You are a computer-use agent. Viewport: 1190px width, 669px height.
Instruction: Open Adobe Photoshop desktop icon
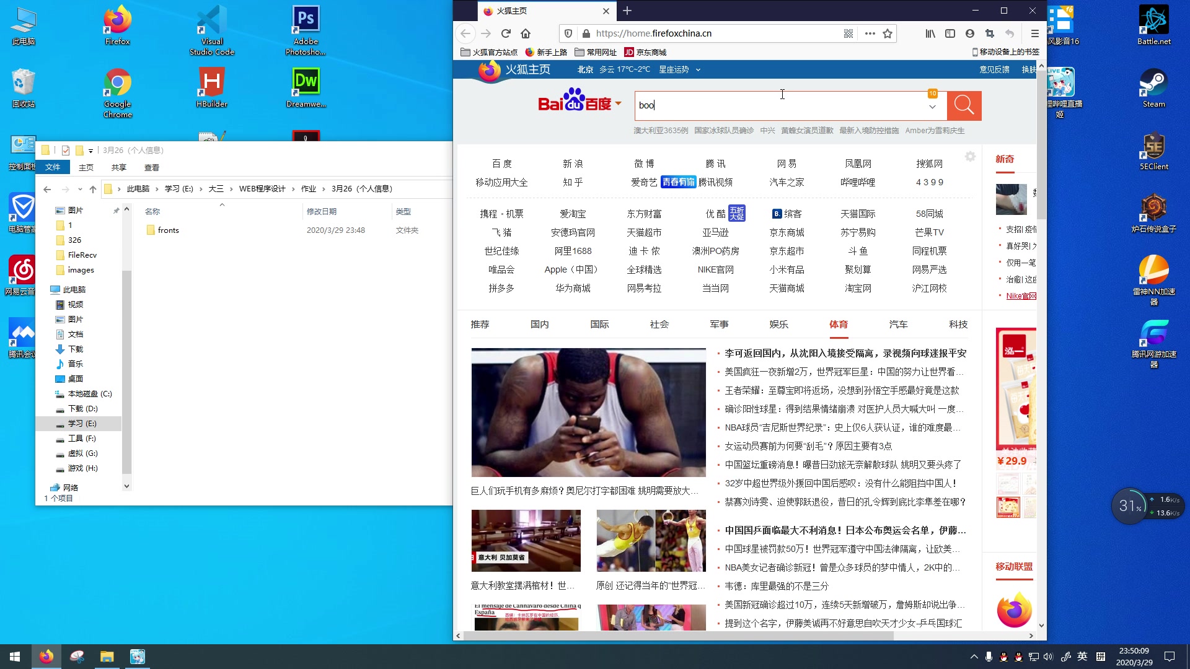pyautogui.click(x=306, y=30)
